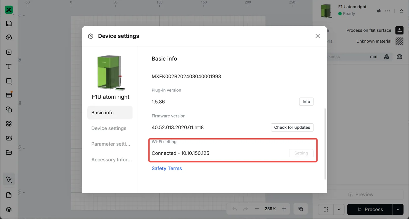Click the F1U device thumbnail in dialog
Image resolution: width=409 pixels, height=219 pixels.
tap(111, 72)
